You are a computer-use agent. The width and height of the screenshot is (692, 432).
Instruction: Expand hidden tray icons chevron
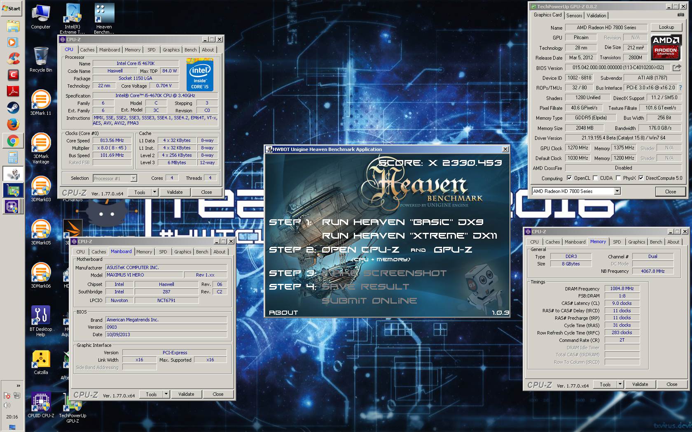pos(18,386)
